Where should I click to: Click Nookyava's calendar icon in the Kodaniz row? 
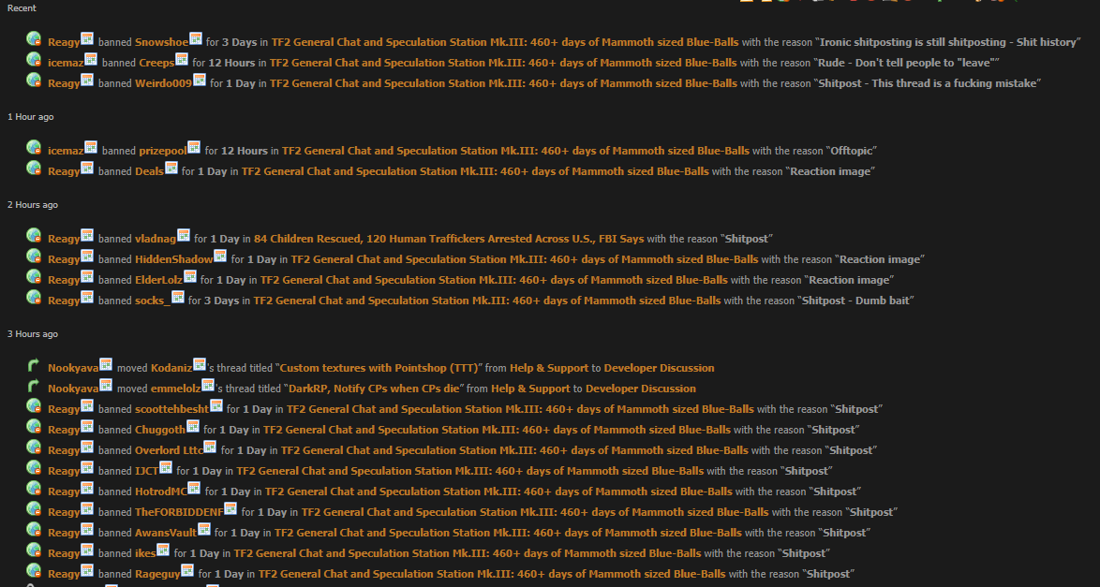pos(106,365)
